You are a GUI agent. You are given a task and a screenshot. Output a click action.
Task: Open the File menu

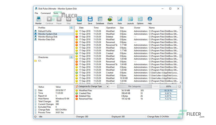tap(36, 13)
